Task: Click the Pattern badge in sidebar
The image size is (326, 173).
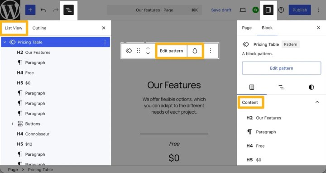Action: (290, 44)
